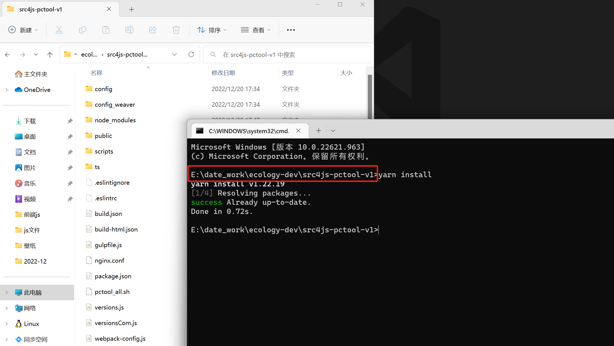Click the search magnifier icon in Explorer
Viewport: 614px width, 346px height.
[213, 55]
